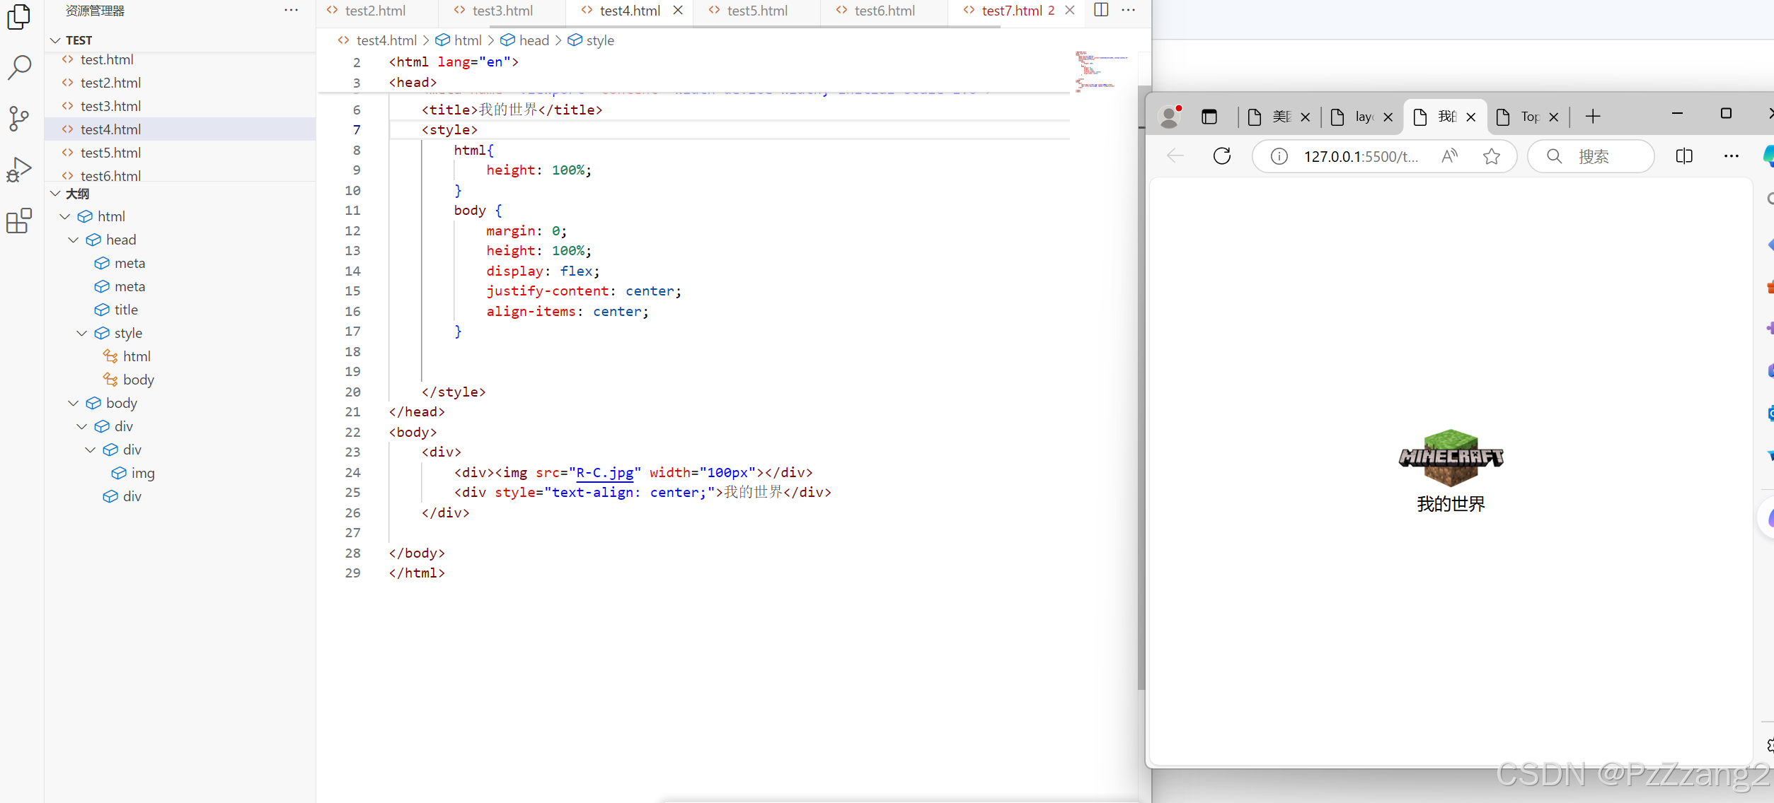Viewport: 1774px width, 803px height.
Task: Collapse the head node in outline
Action: tap(74, 240)
